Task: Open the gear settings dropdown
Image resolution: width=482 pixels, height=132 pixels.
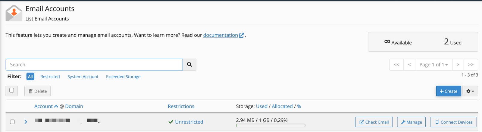Action: tap(470, 91)
